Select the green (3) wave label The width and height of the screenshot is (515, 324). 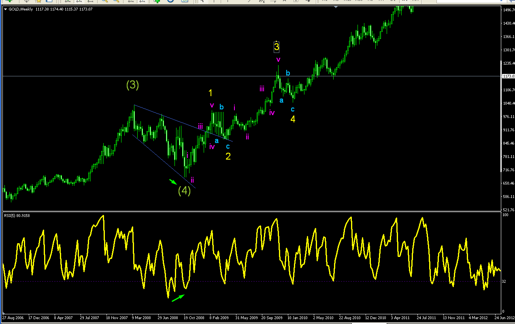tap(132, 85)
